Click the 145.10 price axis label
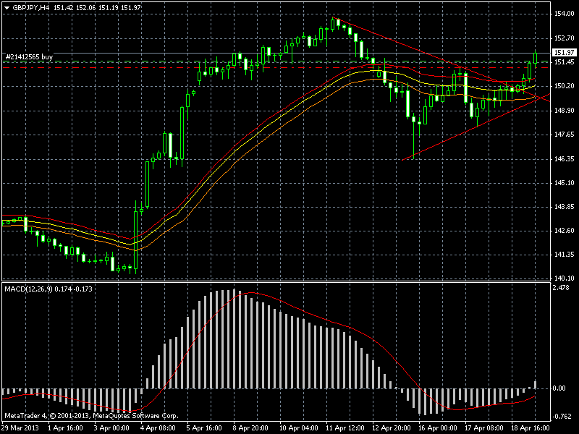This screenshot has height=434, width=579. 565,183
